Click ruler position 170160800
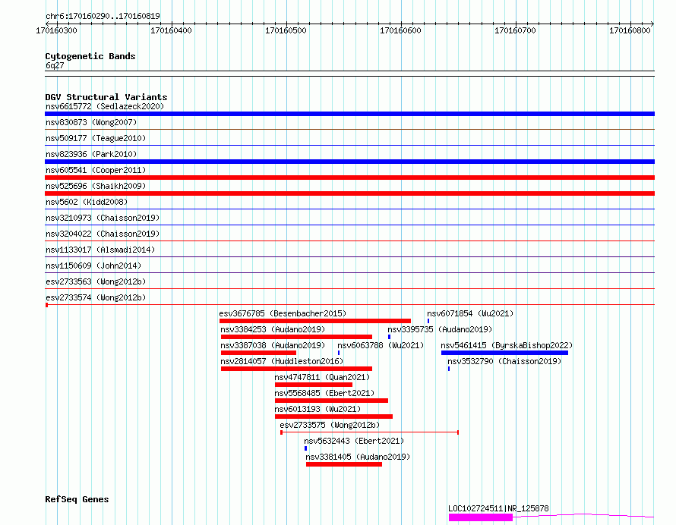 click(630, 30)
